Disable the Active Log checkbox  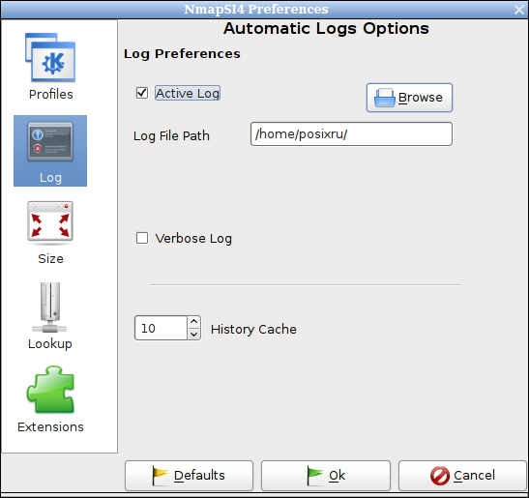coord(142,93)
